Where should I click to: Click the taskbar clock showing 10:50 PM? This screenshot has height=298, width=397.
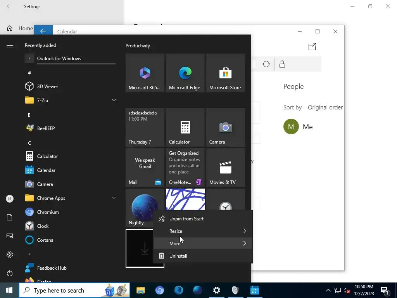364,290
